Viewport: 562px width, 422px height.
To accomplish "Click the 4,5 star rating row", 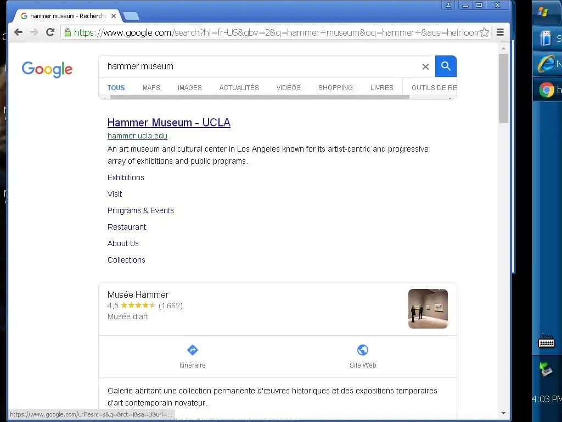I will click(145, 306).
